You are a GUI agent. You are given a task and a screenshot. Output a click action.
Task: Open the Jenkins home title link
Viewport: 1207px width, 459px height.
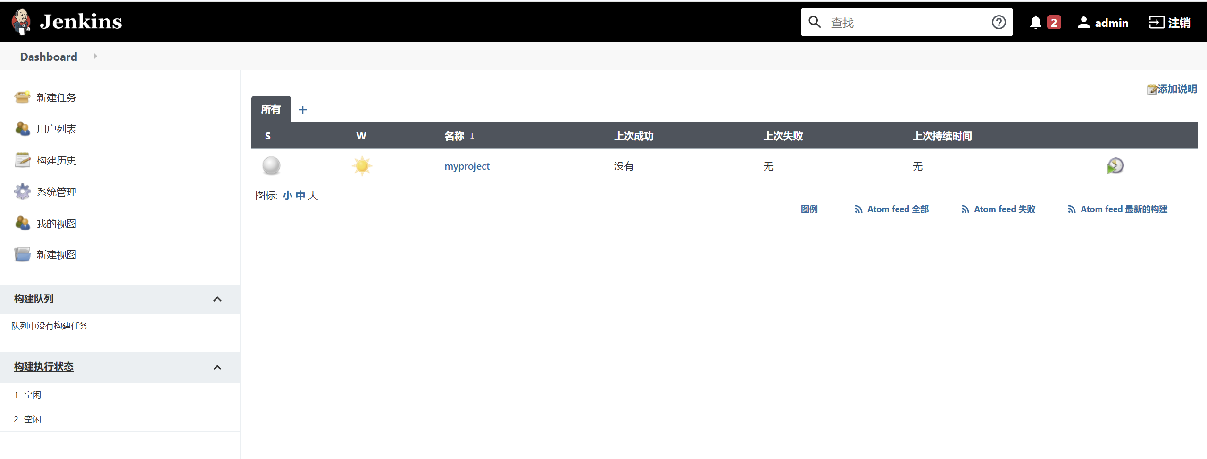81,22
